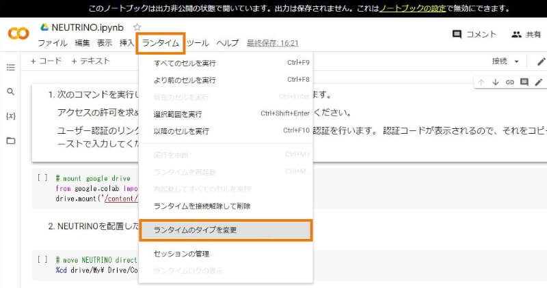
Task: Move cell down with the down arrow
Action: [x=495, y=82]
